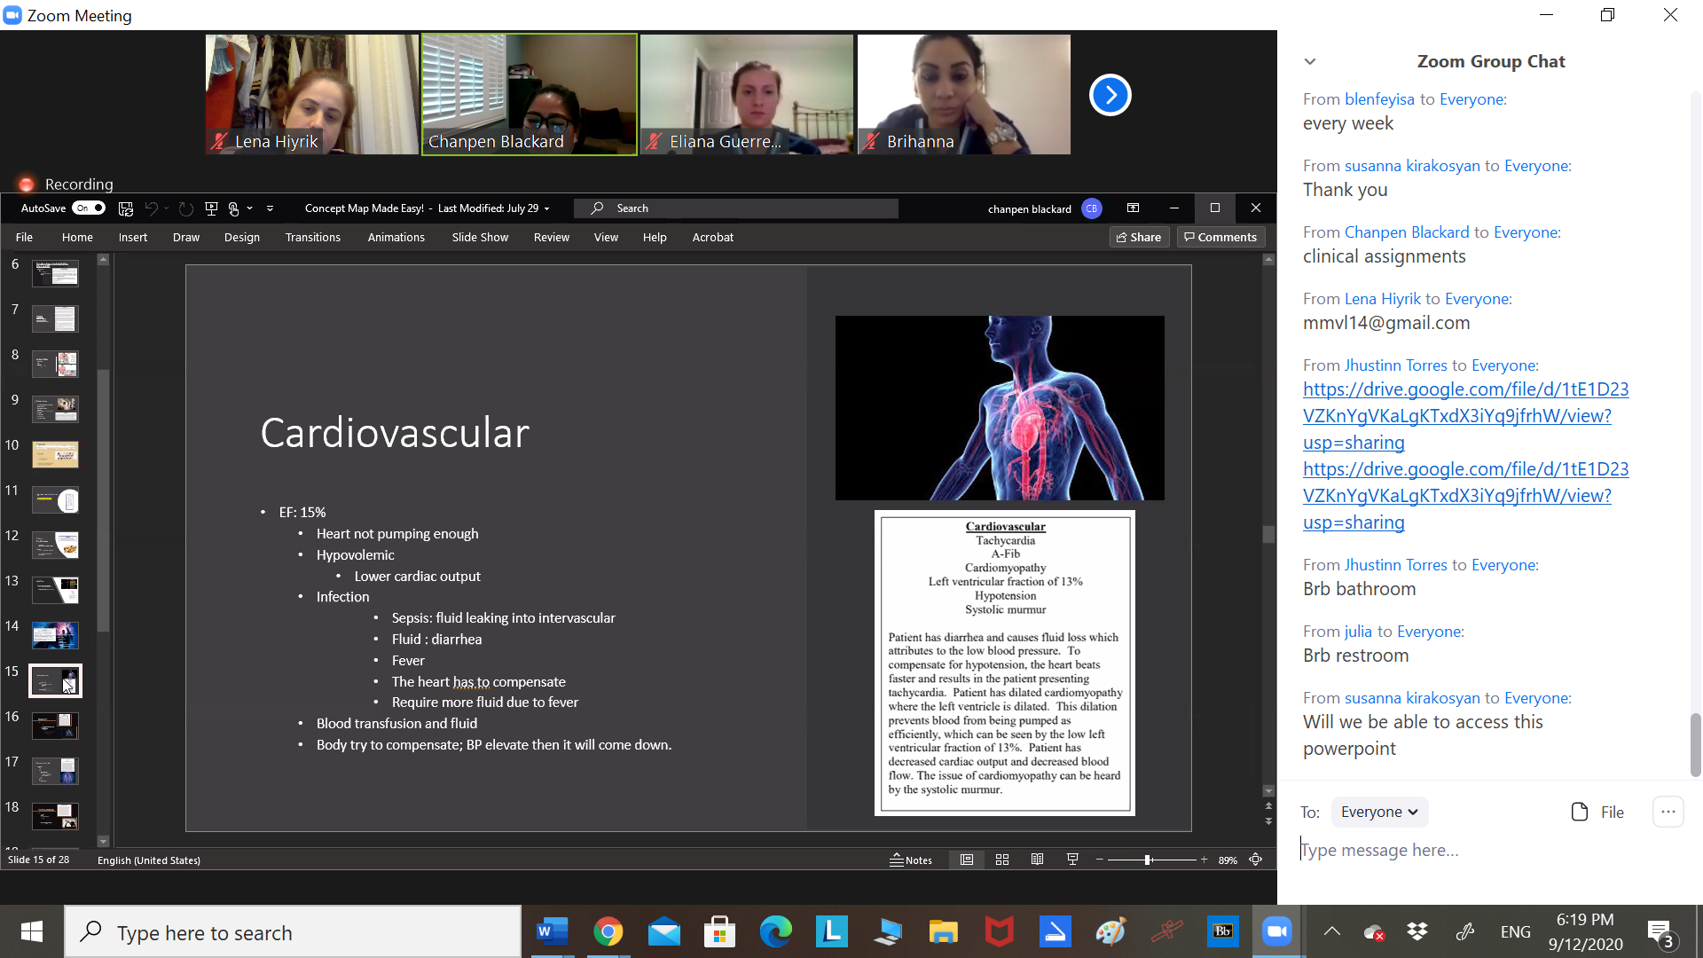Open the Slide Show tab

click(x=480, y=237)
